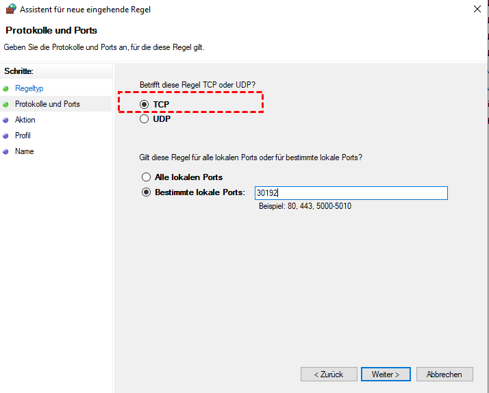
Task: Jump to the Aktion step
Action: point(25,120)
